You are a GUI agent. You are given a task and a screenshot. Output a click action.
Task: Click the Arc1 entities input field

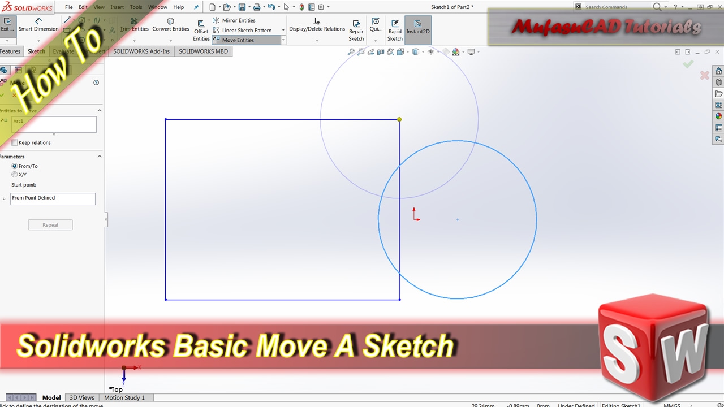(x=53, y=123)
